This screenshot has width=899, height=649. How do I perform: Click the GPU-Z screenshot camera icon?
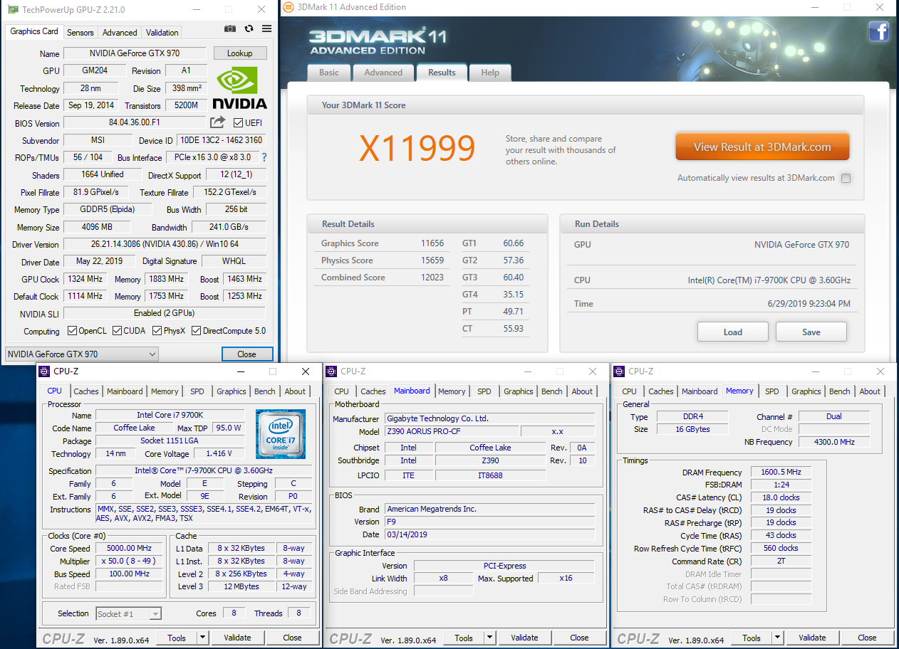pyautogui.click(x=230, y=28)
